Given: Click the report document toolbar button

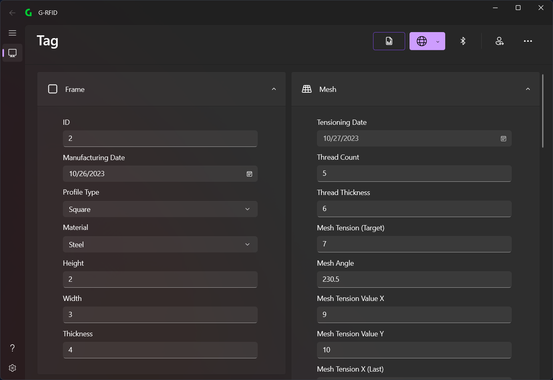Looking at the screenshot, I should pos(389,41).
